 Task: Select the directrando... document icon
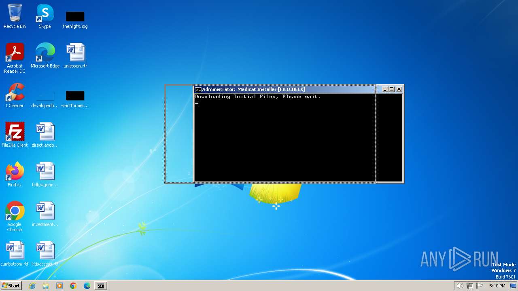[45, 135]
